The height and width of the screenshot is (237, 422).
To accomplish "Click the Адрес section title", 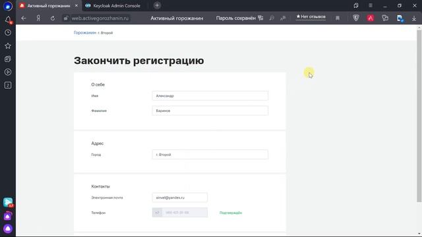I will click(97, 144).
